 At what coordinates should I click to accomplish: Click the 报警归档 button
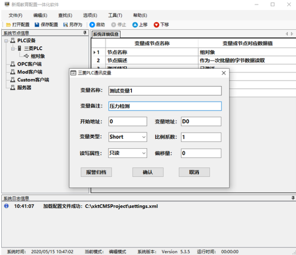point(96,172)
